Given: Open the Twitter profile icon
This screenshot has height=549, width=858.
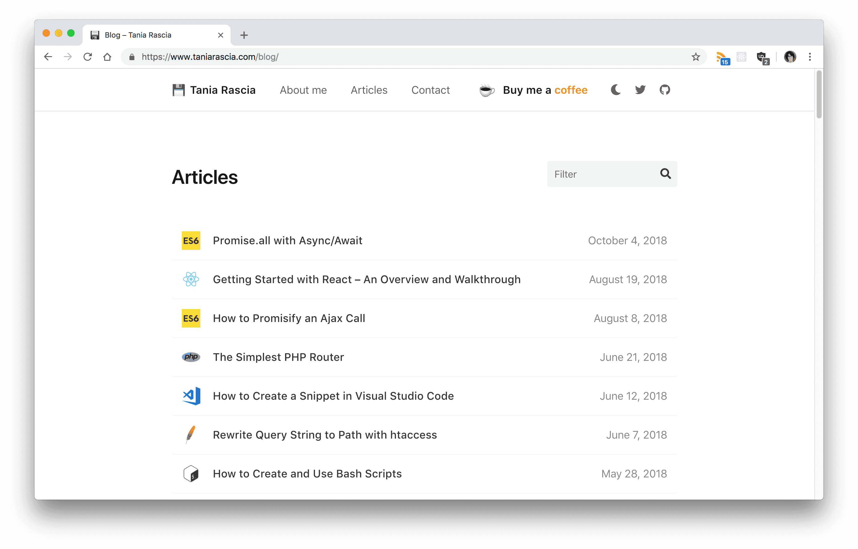Looking at the screenshot, I should pos(640,90).
